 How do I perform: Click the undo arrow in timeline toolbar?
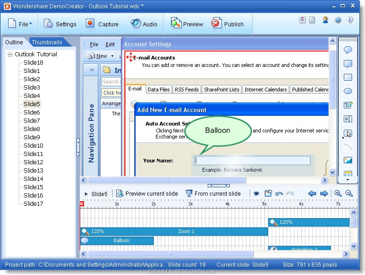pyautogui.click(x=279, y=193)
